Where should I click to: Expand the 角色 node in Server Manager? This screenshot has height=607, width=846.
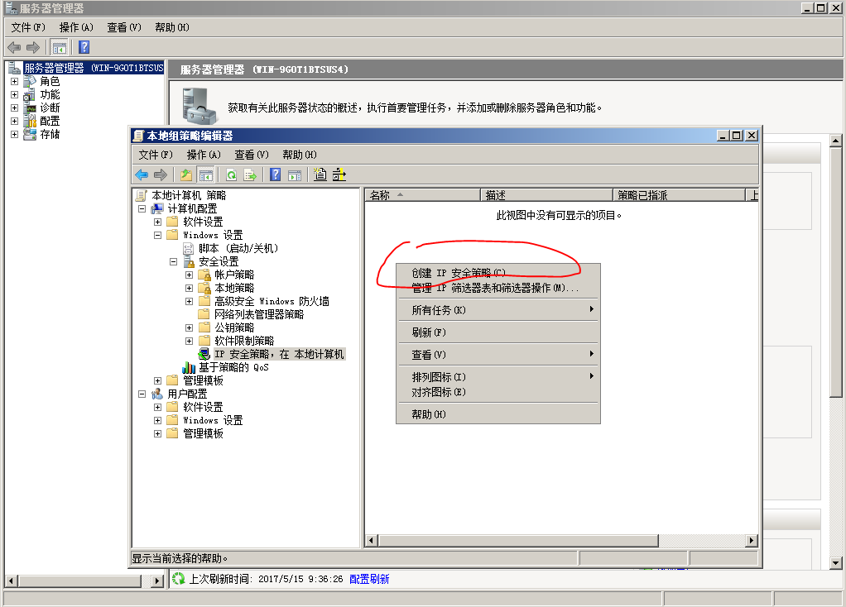(x=14, y=82)
